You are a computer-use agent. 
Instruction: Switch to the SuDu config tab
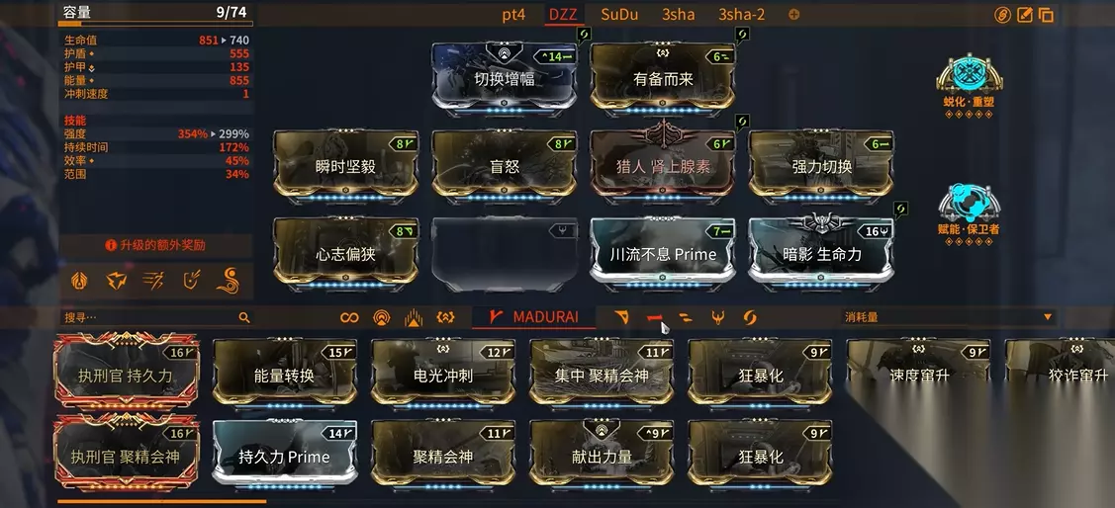coord(619,14)
